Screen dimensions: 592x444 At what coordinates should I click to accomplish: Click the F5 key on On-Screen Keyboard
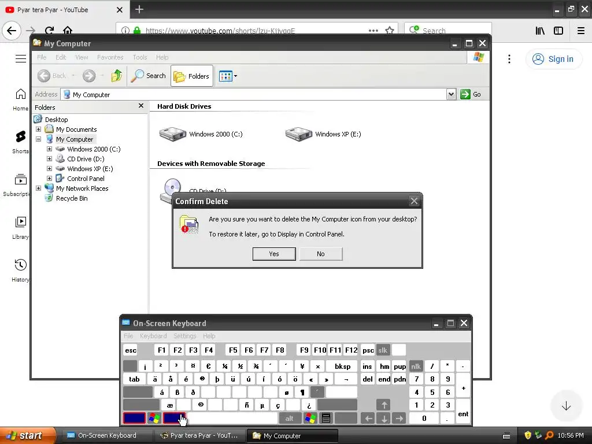(x=233, y=350)
